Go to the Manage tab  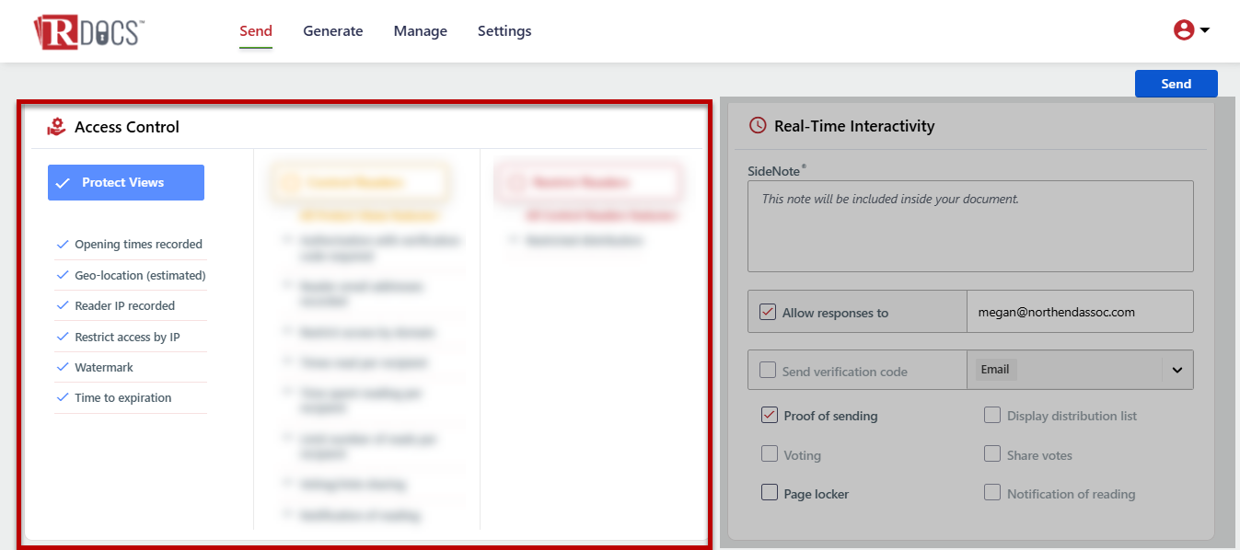tap(421, 31)
